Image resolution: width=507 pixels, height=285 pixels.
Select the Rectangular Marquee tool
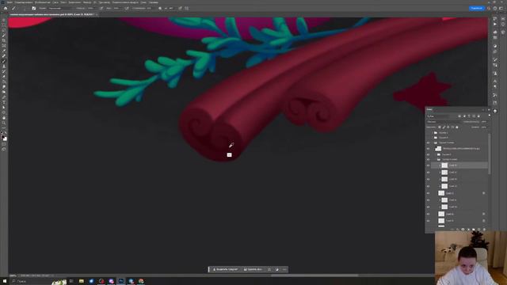click(x=4, y=25)
